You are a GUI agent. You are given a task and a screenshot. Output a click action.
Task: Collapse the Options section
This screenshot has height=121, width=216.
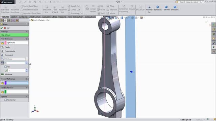pyautogui.click(x=27, y=97)
